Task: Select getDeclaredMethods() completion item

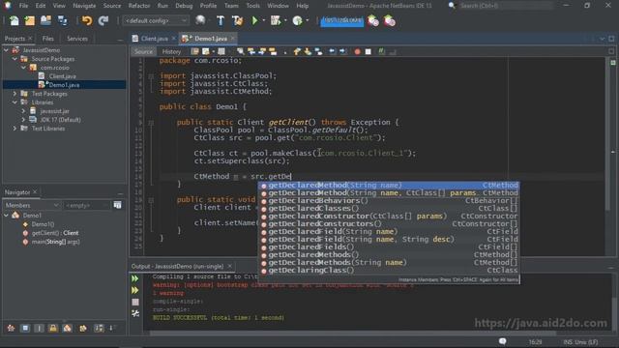Action: coord(389,255)
